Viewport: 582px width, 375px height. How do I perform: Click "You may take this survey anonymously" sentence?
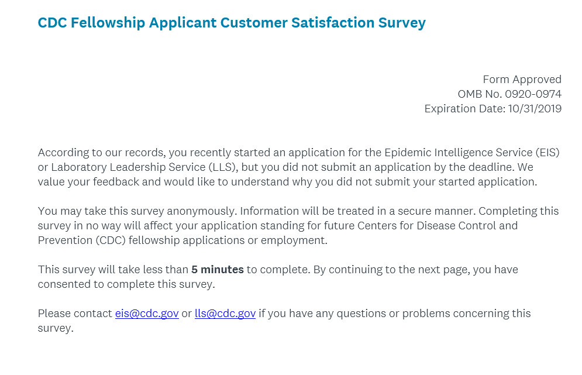137,211
